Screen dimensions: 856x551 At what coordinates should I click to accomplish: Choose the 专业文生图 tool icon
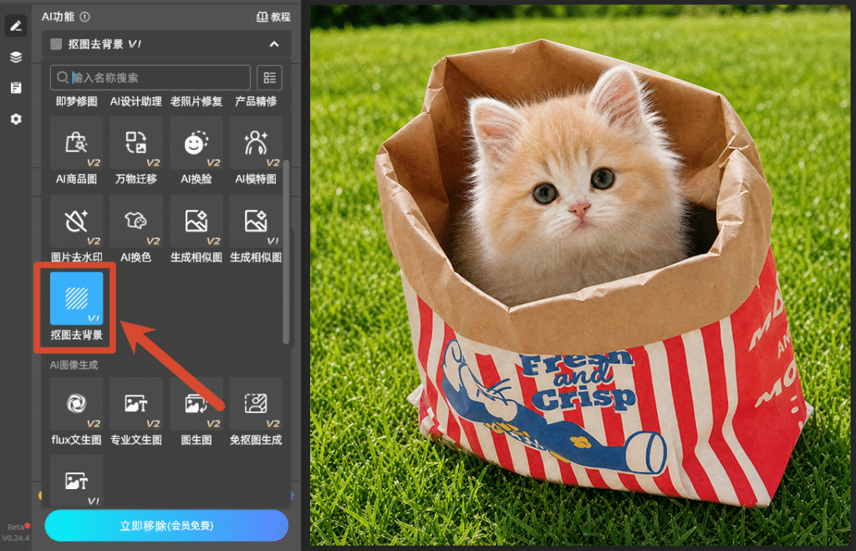pyautogui.click(x=136, y=404)
